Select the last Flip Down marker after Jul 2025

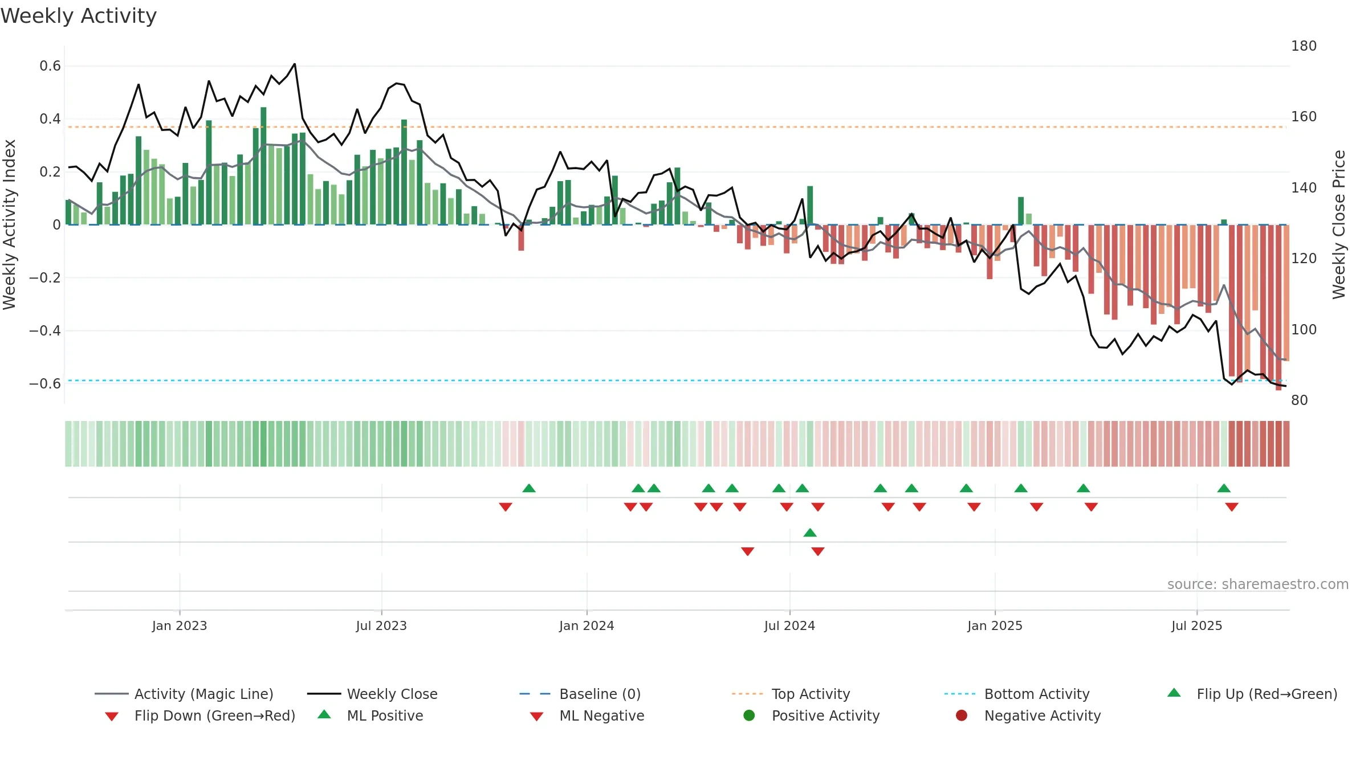pos(1232,507)
